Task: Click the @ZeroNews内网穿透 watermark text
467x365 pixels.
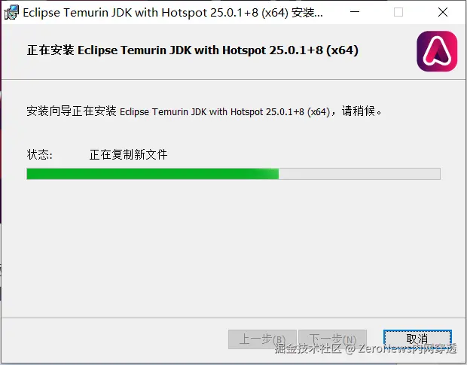Action: 401,348
